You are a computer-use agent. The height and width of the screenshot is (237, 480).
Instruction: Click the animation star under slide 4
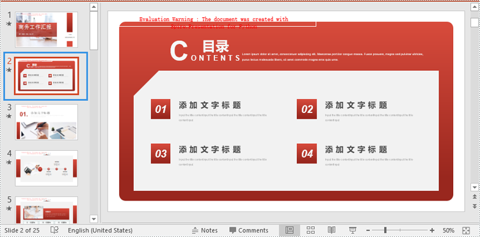coord(9,162)
